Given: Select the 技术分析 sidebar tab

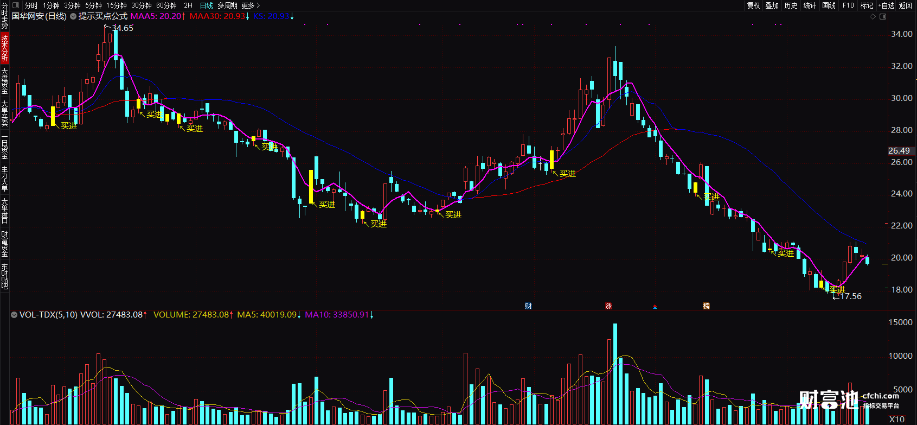Looking at the screenshot, I should click(4, 48).
